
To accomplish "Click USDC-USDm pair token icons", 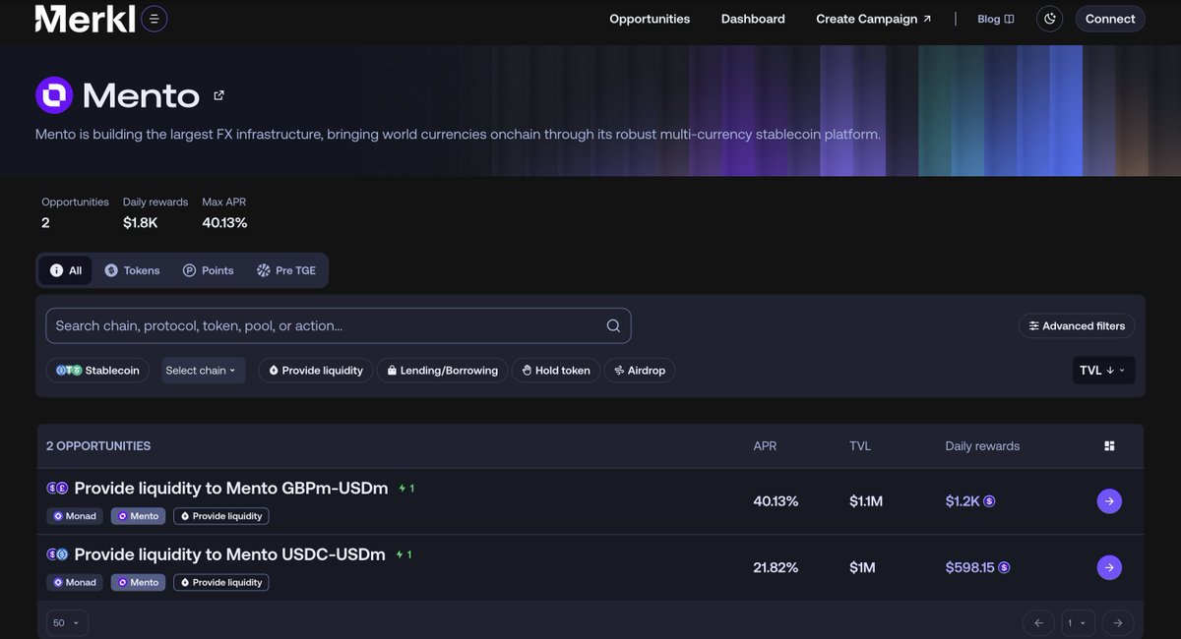I will [x=57, y=554].
